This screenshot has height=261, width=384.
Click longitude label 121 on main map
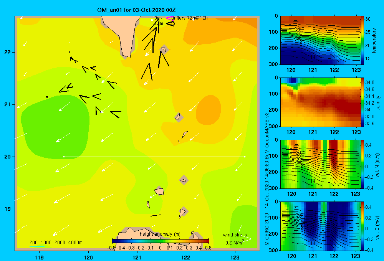(x=137, y=257)
